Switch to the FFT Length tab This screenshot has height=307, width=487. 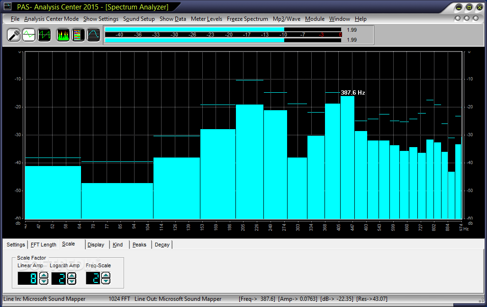pos(44,245)
